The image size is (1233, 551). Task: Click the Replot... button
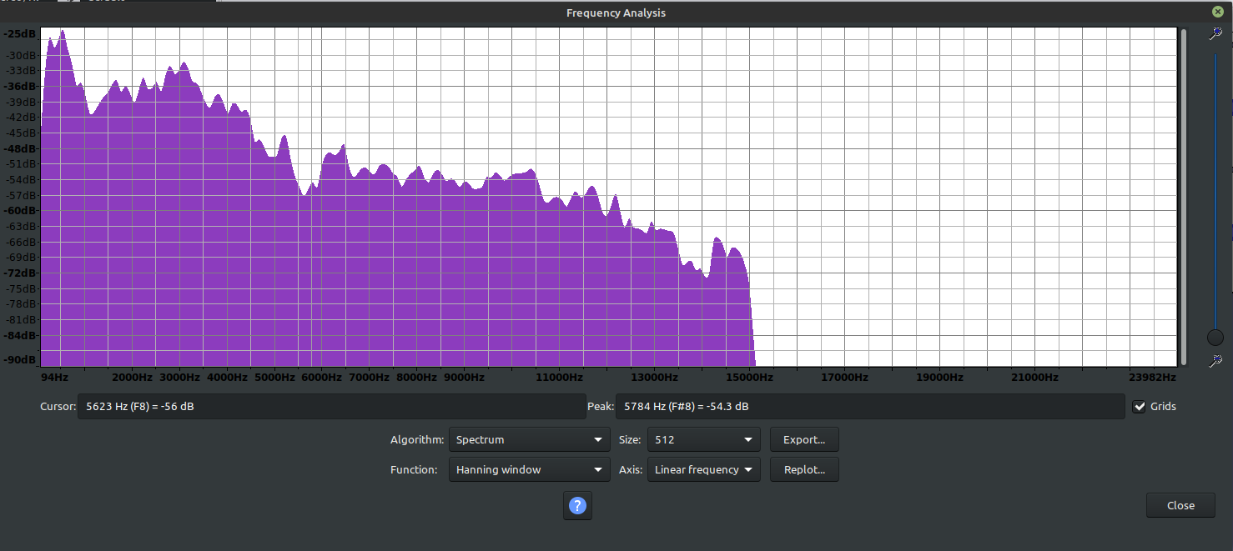pos(804,469)
